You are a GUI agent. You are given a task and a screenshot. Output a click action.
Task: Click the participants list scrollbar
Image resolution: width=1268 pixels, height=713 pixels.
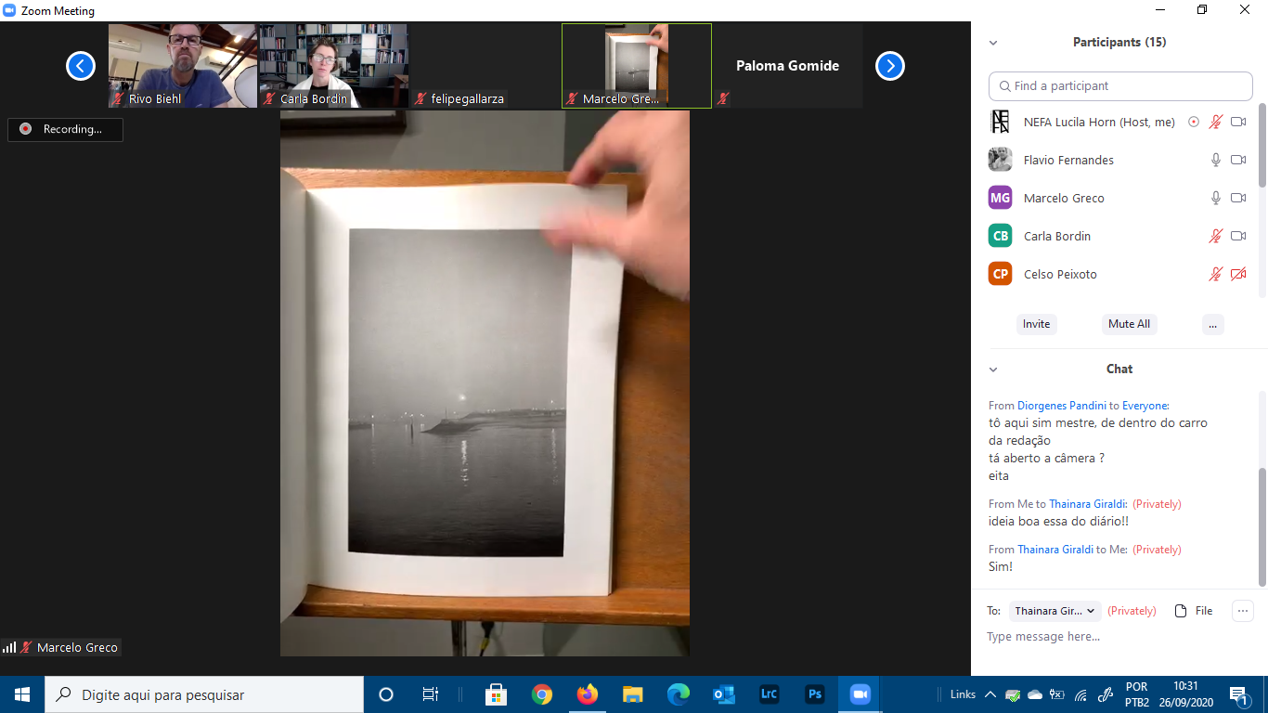pyautogui.click(x=1262, y=149)
